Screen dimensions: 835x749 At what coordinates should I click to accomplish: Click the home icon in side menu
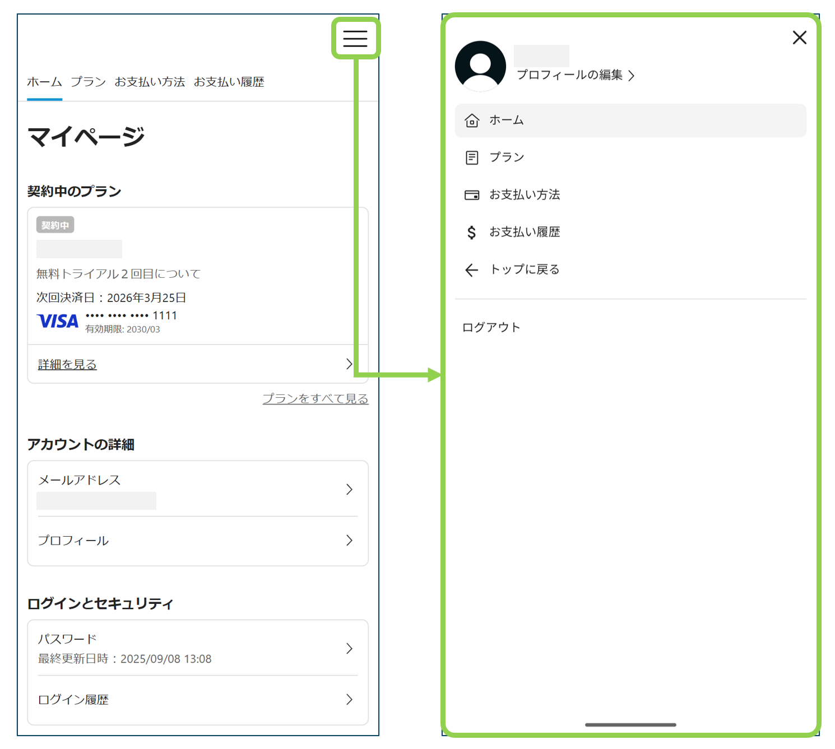coord(472,120)
